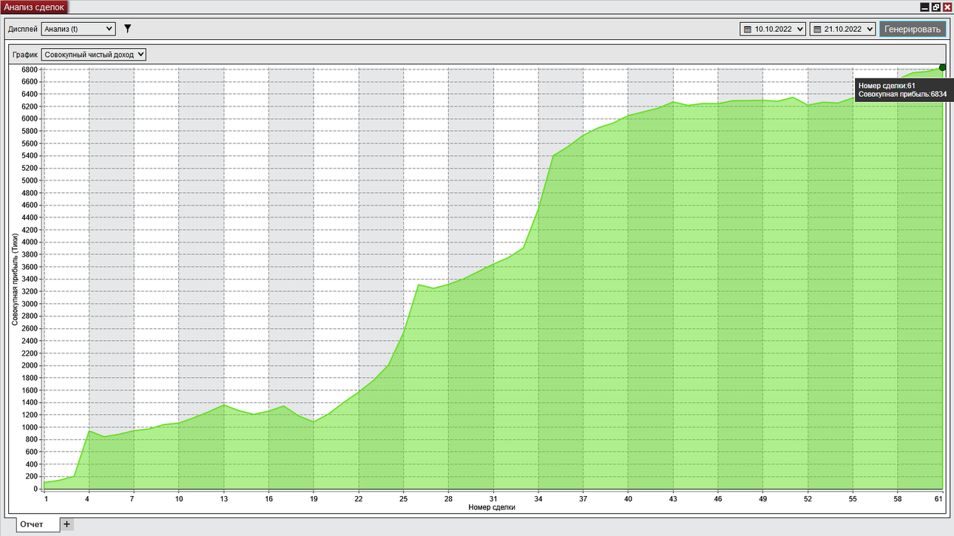Screen dimensions: 954x536
Task: Click calendar icon for start date 10.10.2022
Action: click(748, 30)
